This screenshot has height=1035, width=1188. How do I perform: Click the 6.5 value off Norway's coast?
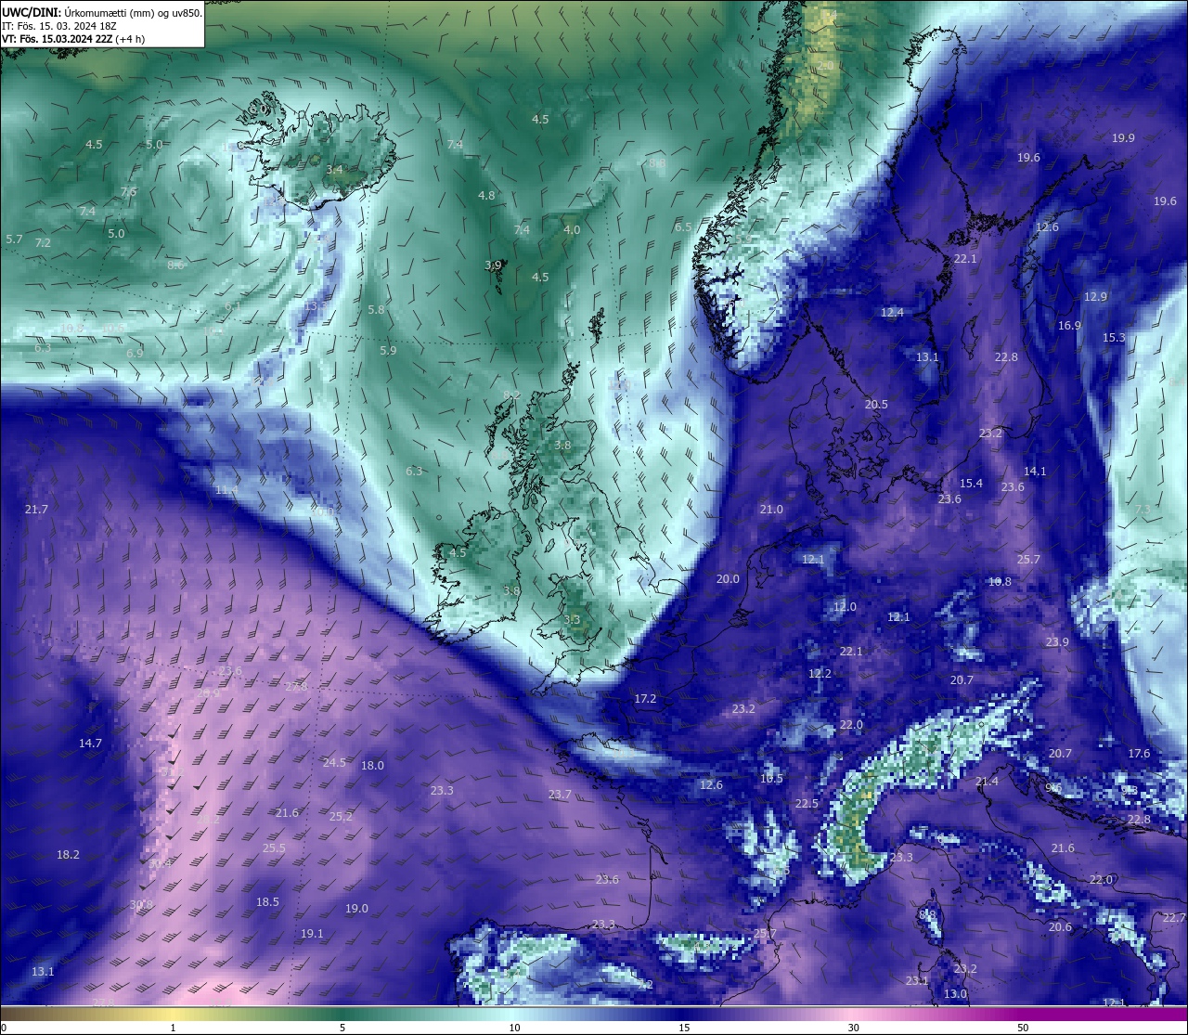682,227
